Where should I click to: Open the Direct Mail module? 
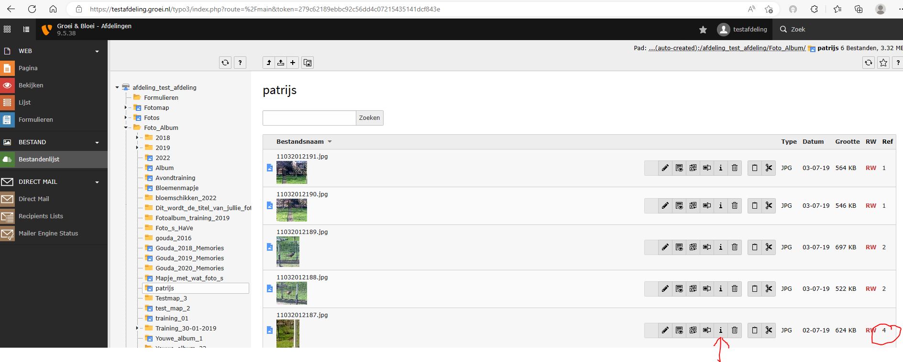click(33, 199)
